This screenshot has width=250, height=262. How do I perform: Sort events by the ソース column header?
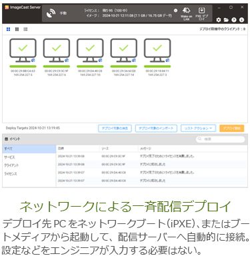[105, 148]
